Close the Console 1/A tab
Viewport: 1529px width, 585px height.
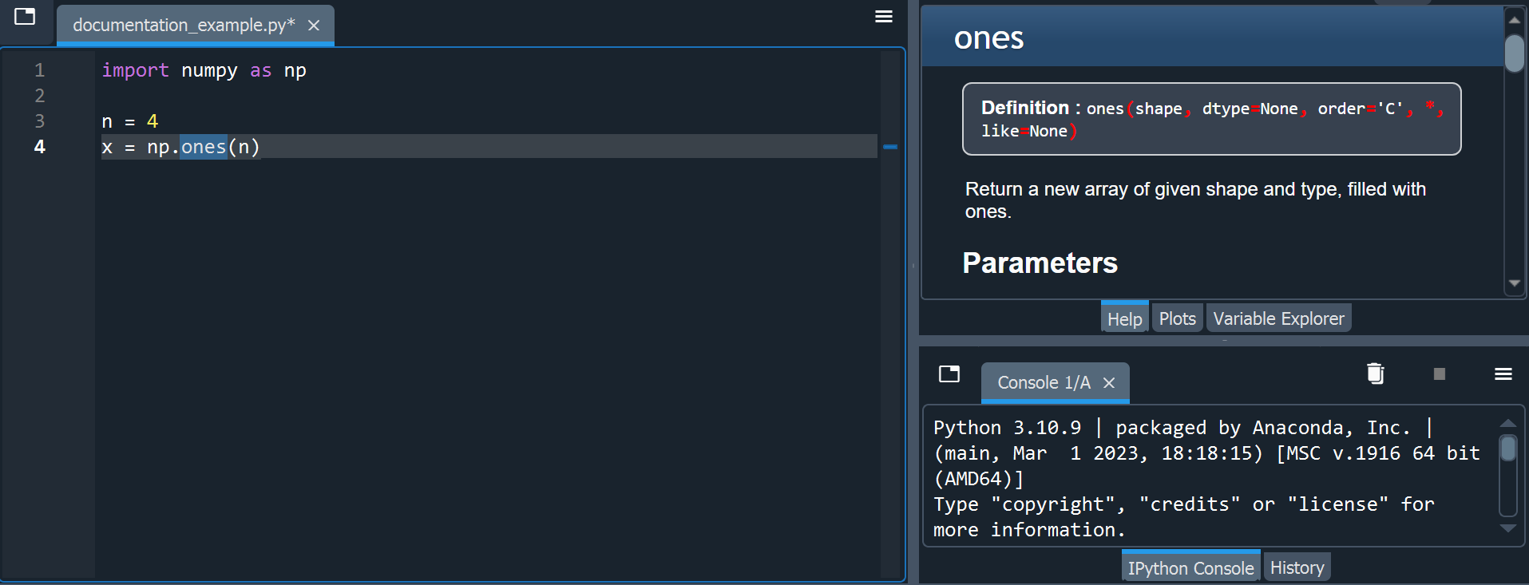(x=1109, y=383)
